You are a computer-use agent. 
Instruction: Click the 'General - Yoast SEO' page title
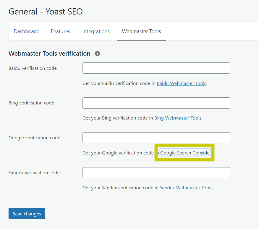pos(46,12)
